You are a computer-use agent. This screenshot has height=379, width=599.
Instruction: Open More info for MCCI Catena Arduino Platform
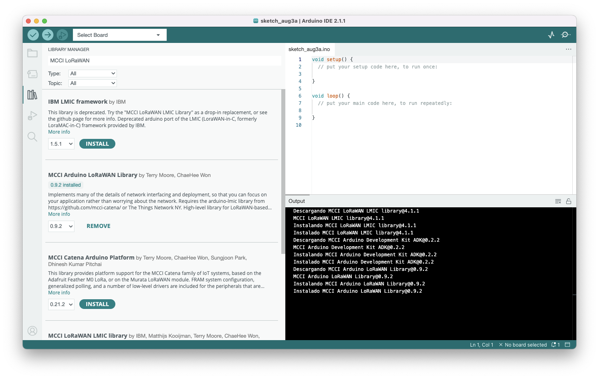coord(59,293)
